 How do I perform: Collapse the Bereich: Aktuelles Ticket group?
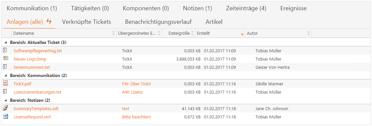[6, 43]
